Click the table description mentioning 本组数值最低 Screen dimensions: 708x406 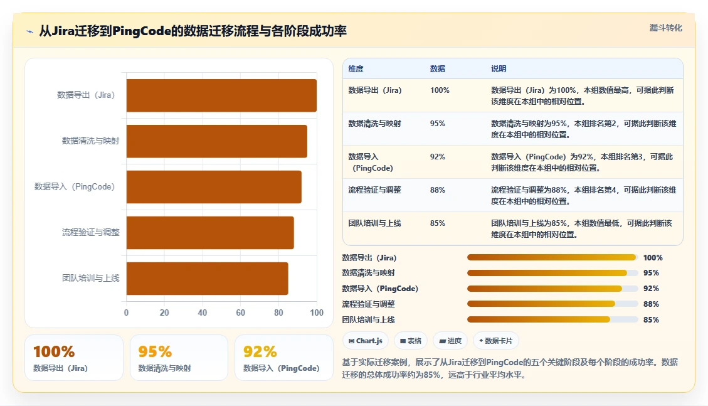[581, 228]
